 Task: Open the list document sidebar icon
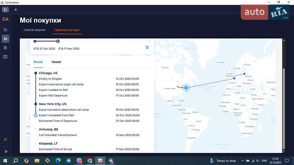click(x=5, y=48)
